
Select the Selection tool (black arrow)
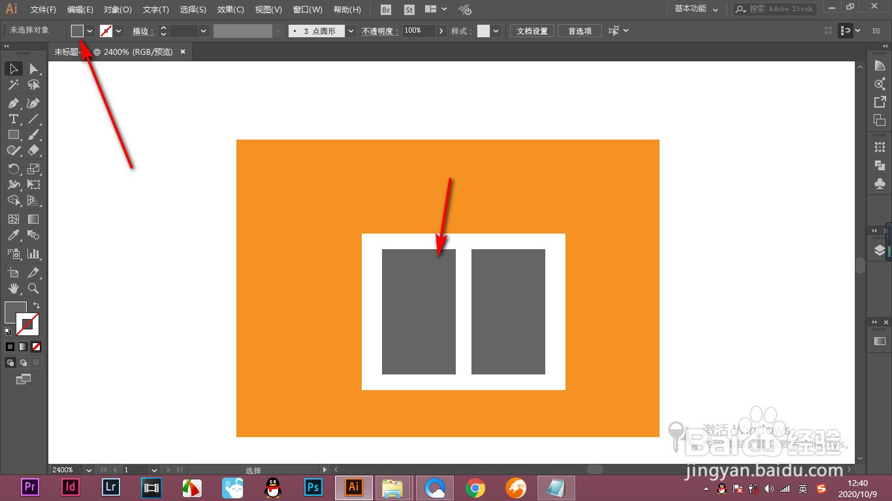[x=13, y=69]
